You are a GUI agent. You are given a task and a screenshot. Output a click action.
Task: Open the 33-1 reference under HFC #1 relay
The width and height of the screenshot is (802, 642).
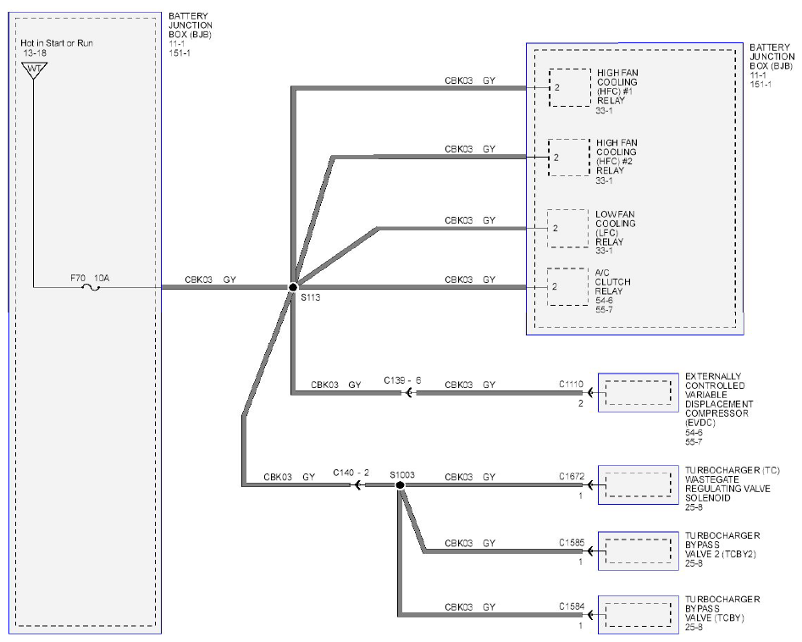[604, 110]
